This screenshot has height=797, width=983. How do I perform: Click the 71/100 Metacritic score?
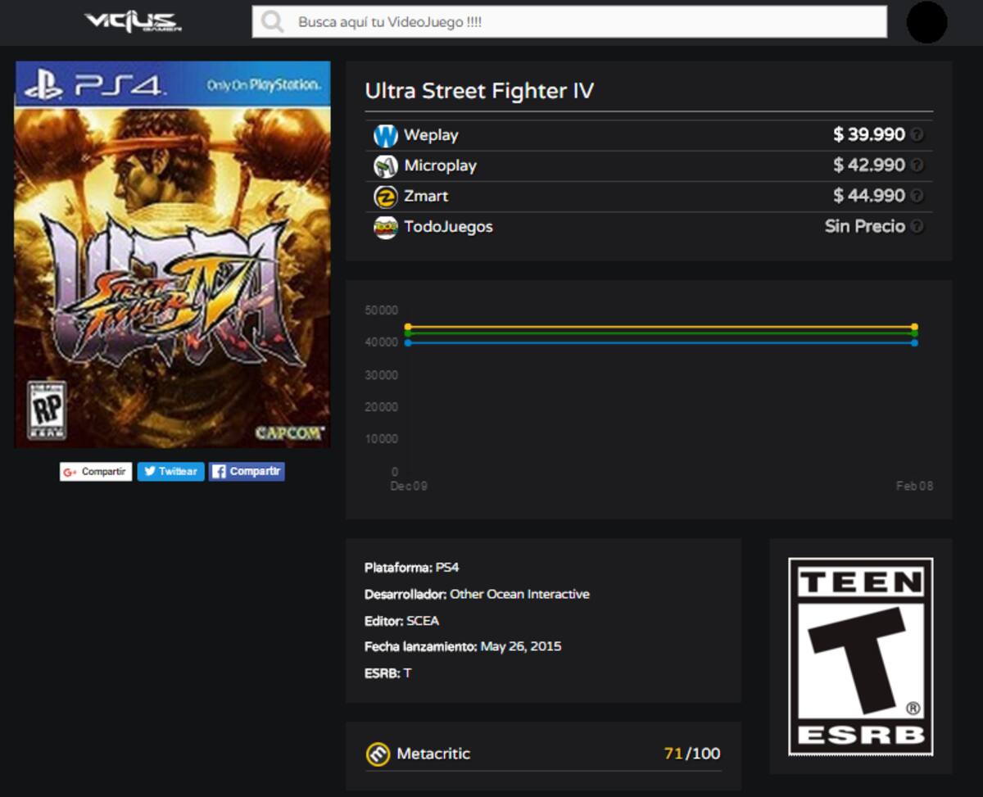click(692, 754)
